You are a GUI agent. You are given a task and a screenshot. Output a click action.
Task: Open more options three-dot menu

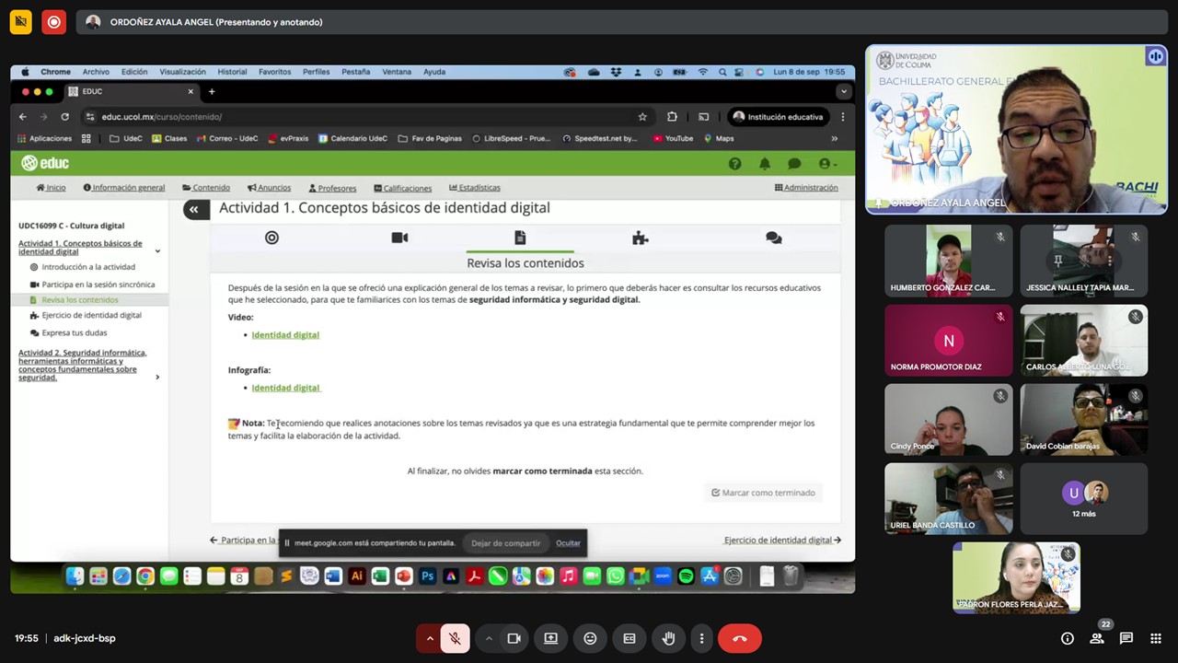pos(701,638)
